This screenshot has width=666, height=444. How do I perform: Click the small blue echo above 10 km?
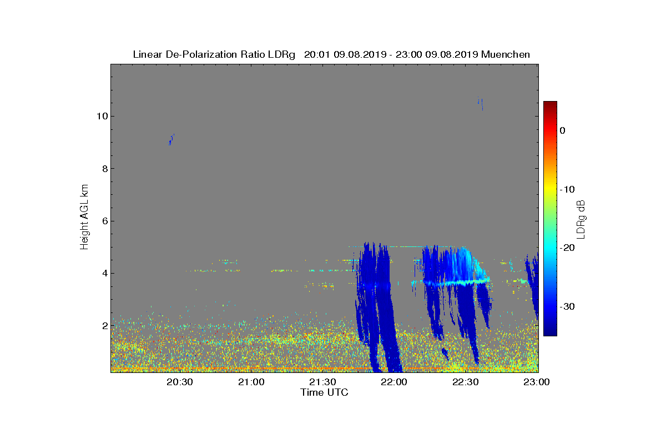481,103
